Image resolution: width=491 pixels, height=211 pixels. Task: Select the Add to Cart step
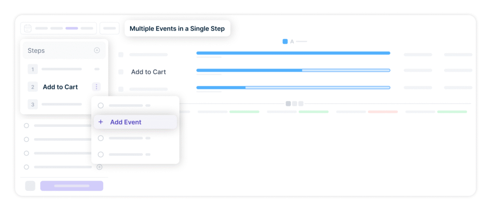point(60,87)
